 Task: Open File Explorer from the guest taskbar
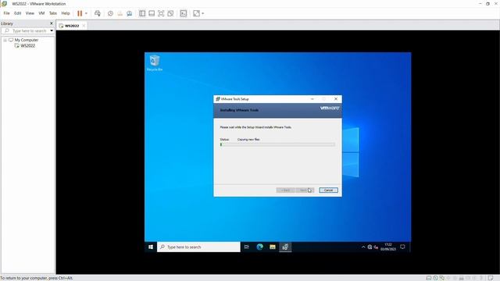tap(273, 247)
